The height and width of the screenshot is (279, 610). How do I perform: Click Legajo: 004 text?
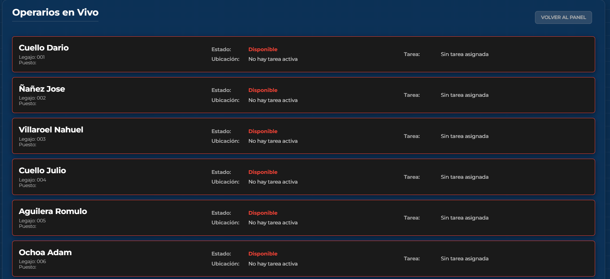click(x=32, y=180)
